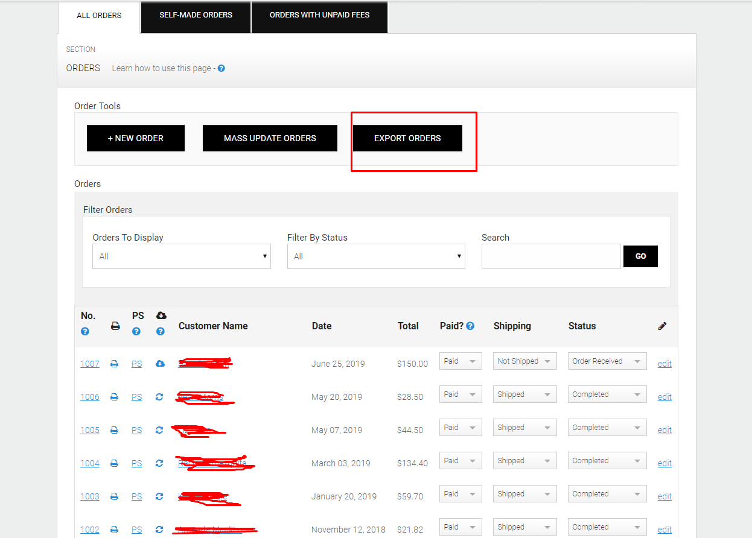Click the help icon under the No. column
Image resolution: width=752 pixels, height=538 pixels.
click(x=84, y=331)
